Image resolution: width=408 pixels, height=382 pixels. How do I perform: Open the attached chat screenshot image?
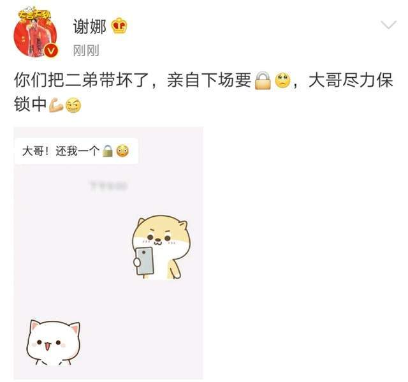tap(108, 253)
